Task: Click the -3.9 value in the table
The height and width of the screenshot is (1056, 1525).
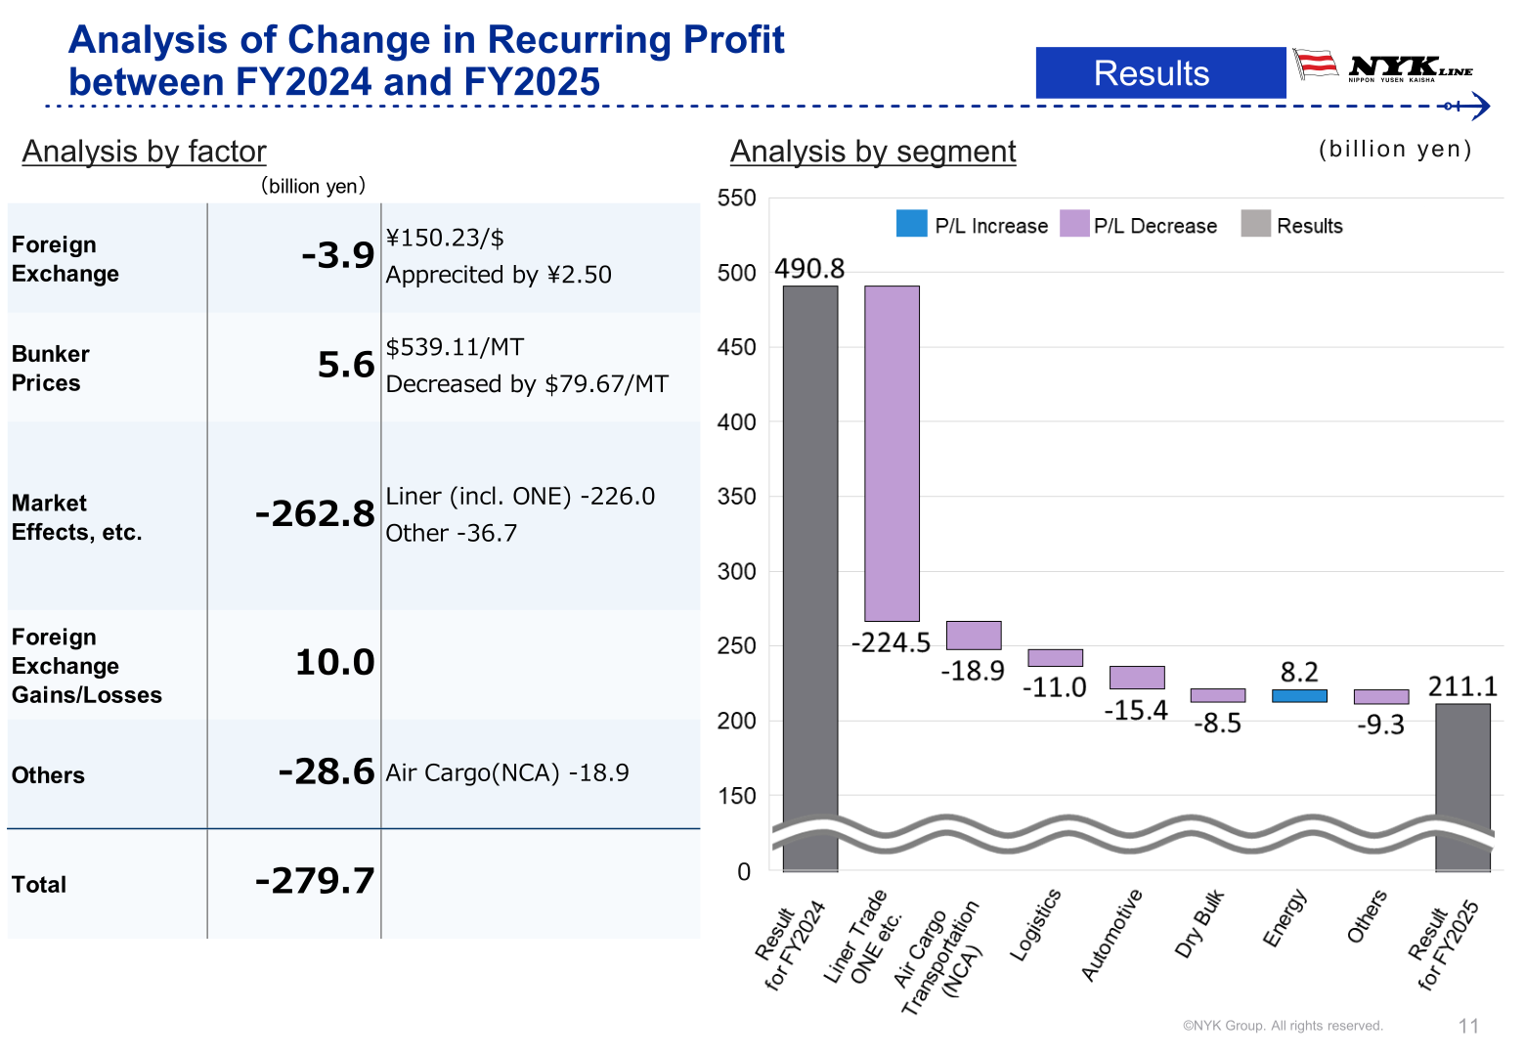Action: [338, 255]
